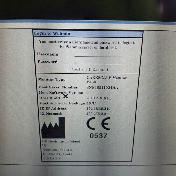Click the Host Build value 2.0.8.213_316
Image resolution: width=176 pixels, height=176 pixels.
point(98,98)
